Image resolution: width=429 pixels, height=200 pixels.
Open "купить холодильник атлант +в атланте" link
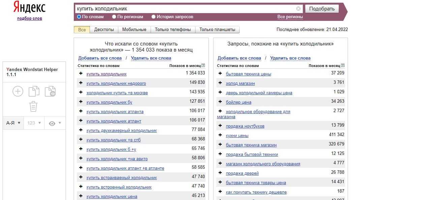(125, 168)
